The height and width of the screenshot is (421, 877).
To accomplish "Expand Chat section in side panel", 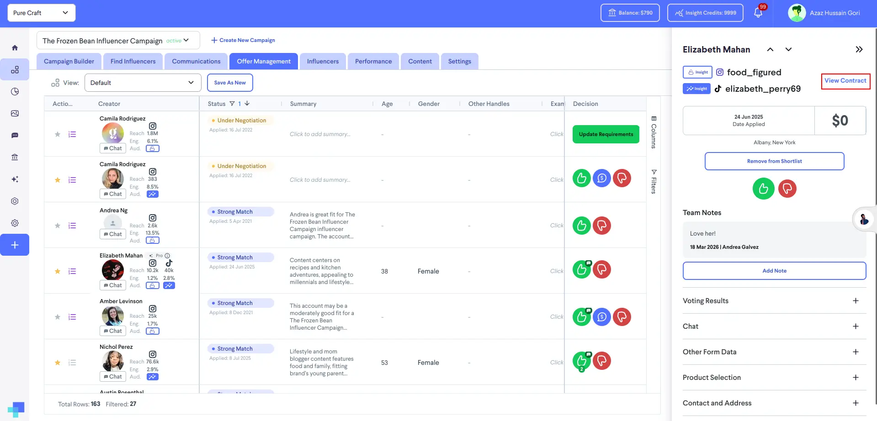I will (x=774, y=326).
